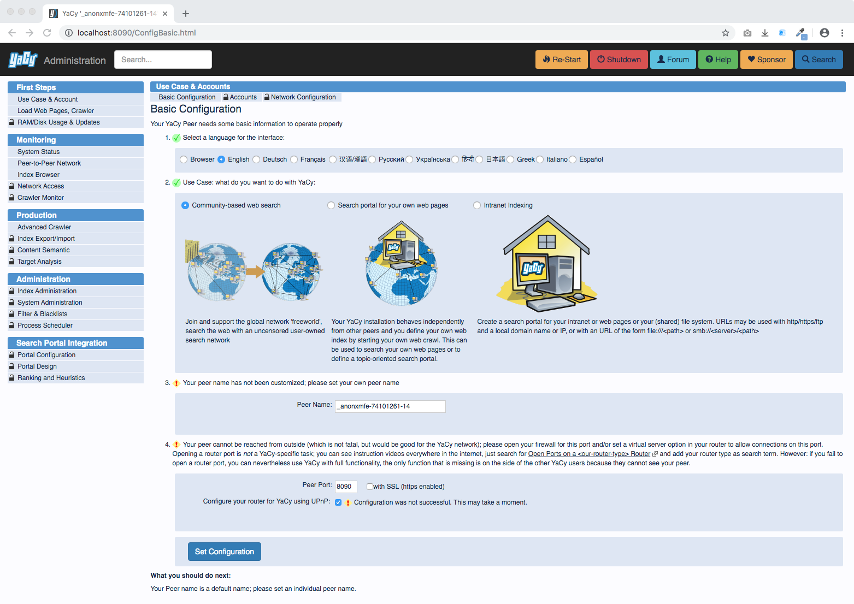Open RAM/Disk Usage & Updates menu item
Image resolution: width=854 pixels, height=604 pixels.
[75, 122]
